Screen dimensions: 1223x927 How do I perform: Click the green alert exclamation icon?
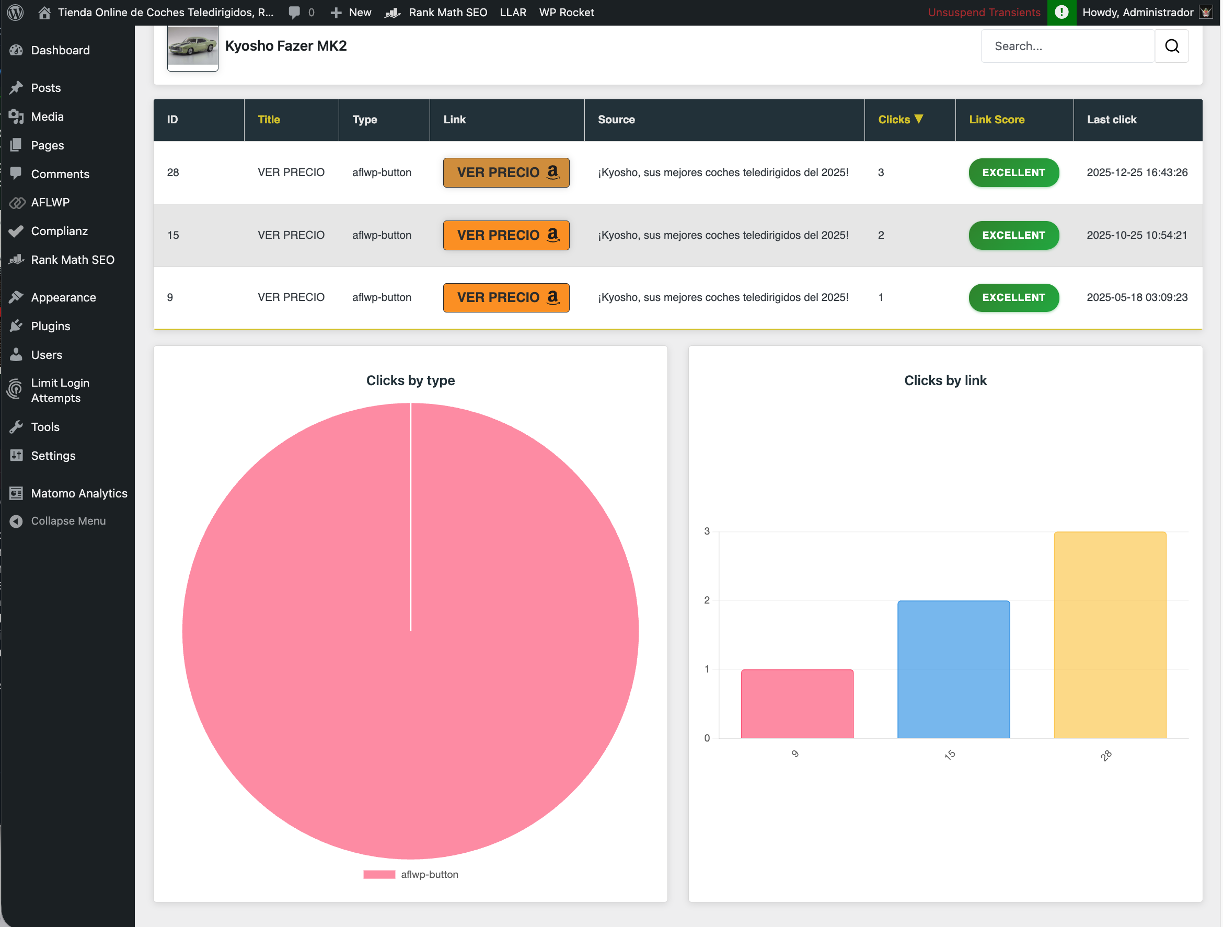tap(1061, 12)
